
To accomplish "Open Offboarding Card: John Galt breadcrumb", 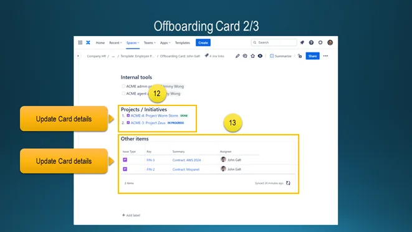I will coord(180,56).
